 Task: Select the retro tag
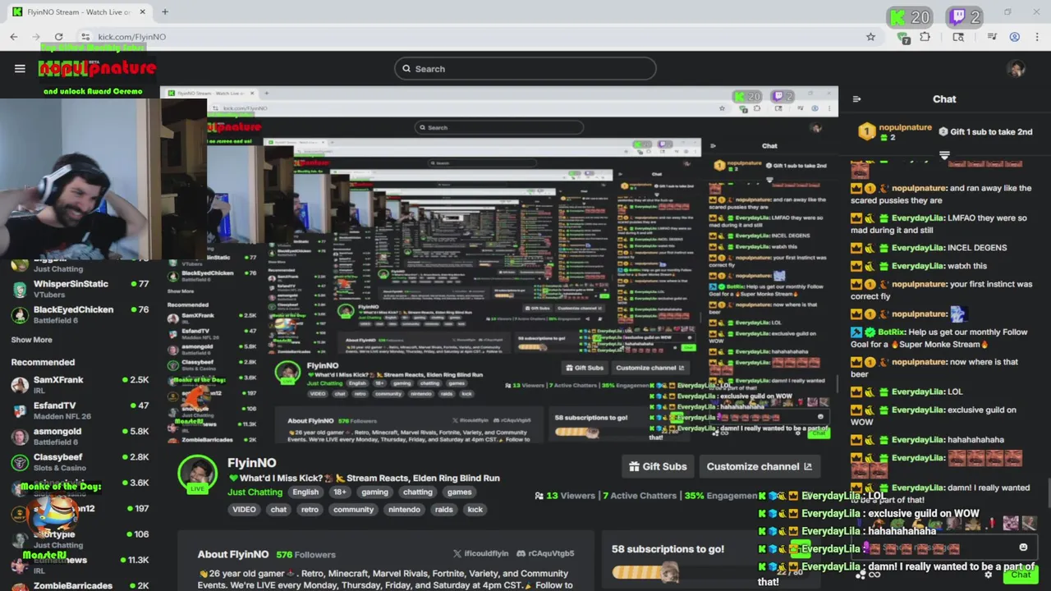pos(310,510)
